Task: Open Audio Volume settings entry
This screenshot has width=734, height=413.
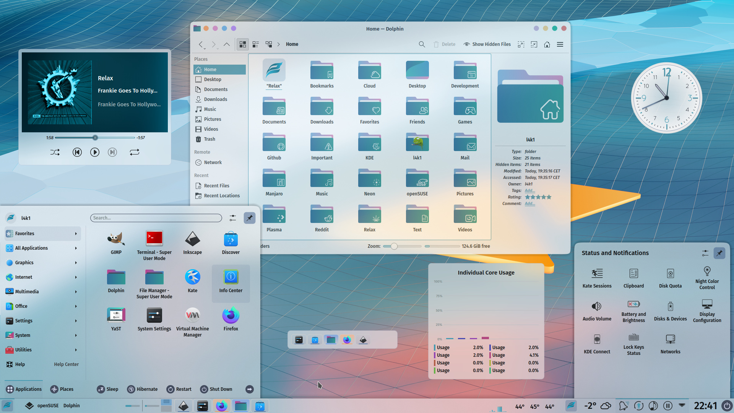Action: (597, 311)
